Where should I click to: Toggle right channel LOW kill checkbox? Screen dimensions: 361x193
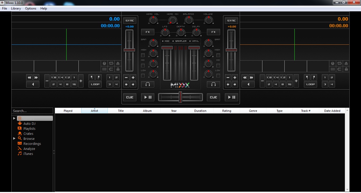[218, 76]
